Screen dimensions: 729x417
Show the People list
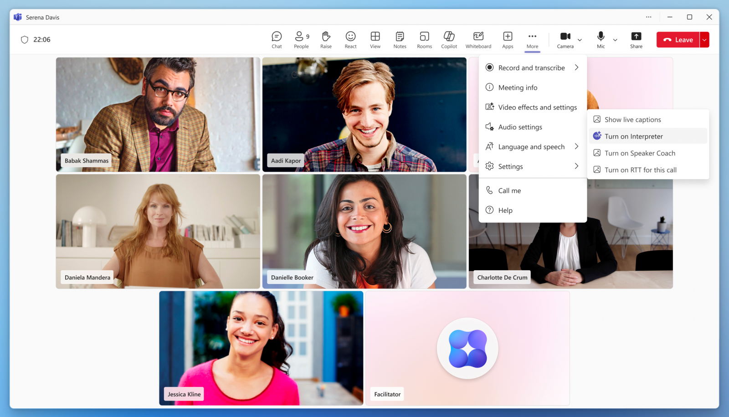pyautogui.click(x=301, y=39)
